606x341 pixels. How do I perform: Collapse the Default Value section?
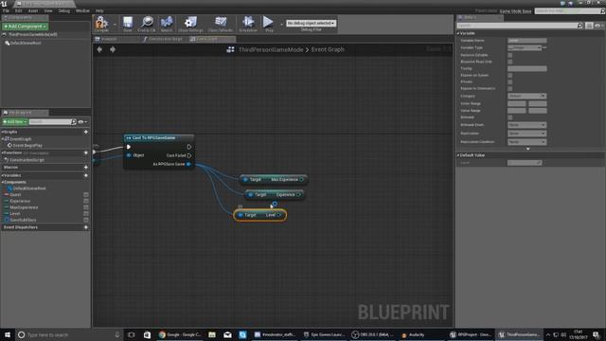click(x=458, y=155)
